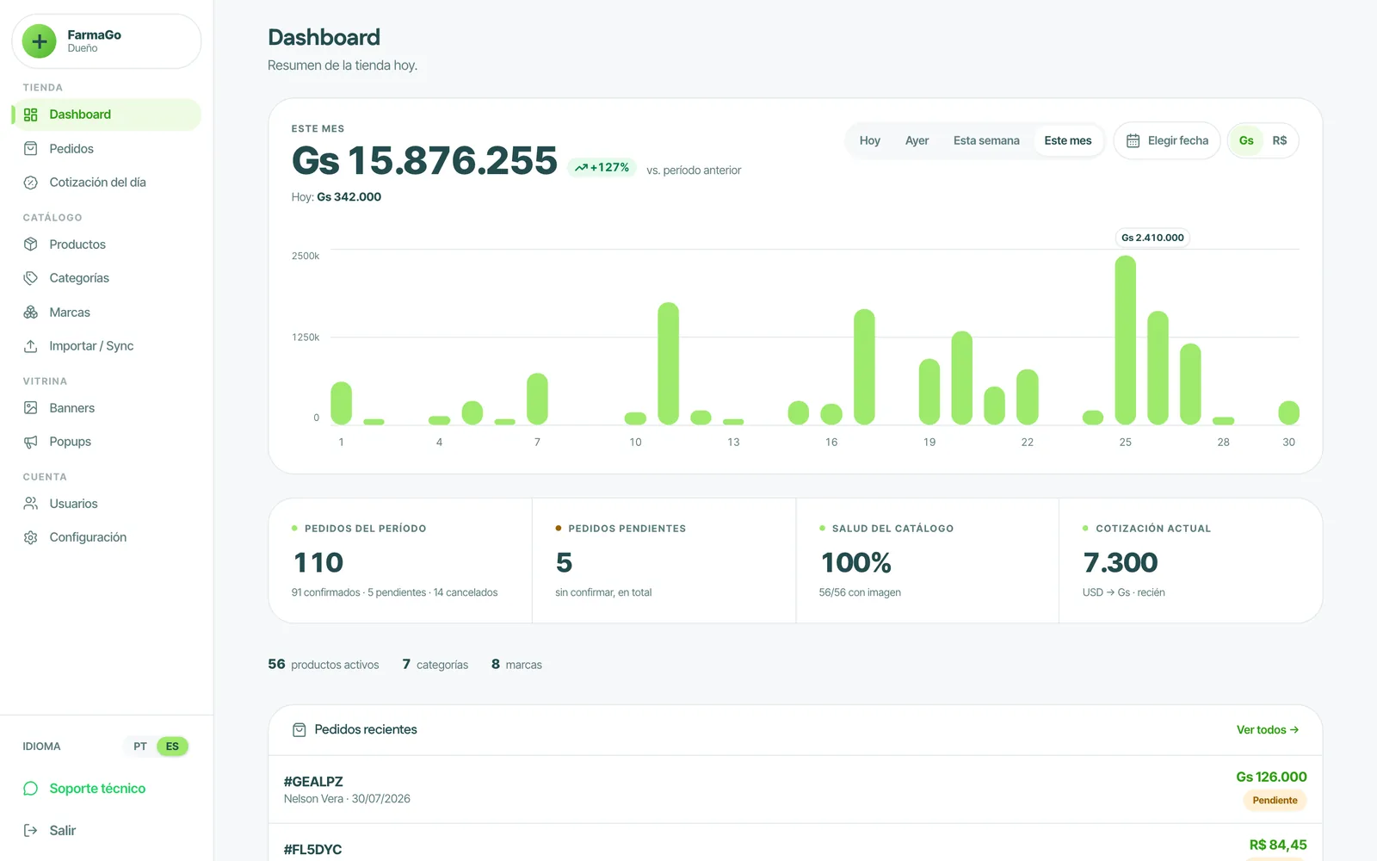Click the calendar icon in Elegir fecha
Image resolution: width=1377 pixels, height=861 pixels.
[1133, 140]
